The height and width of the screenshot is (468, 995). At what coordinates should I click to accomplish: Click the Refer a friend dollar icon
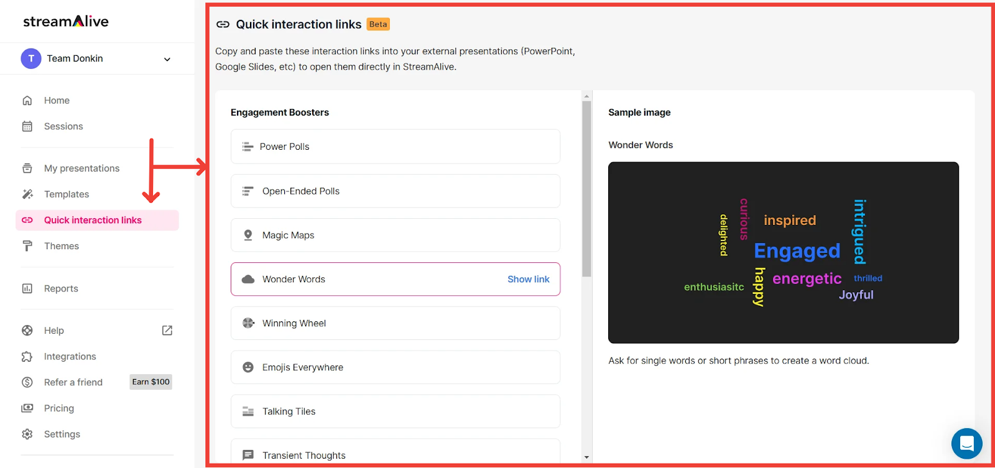(x=27, y=382)
